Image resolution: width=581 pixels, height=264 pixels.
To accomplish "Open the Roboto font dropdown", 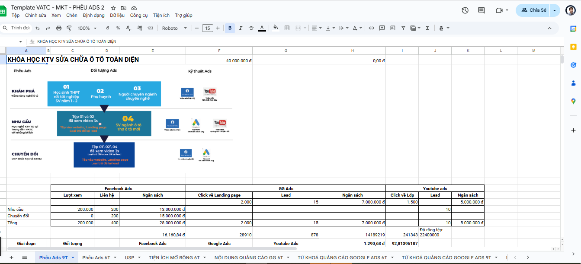I will [174, 28].
